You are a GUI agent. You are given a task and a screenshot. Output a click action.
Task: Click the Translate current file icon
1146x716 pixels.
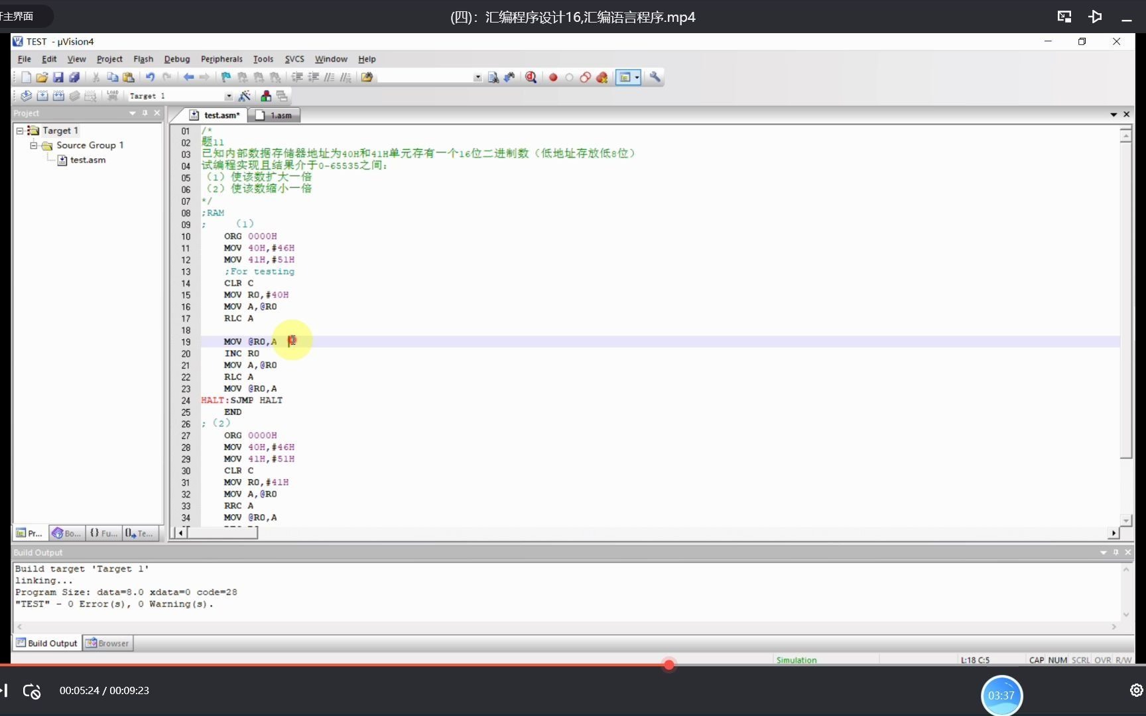pyautogui.click(x=26, y=96)
